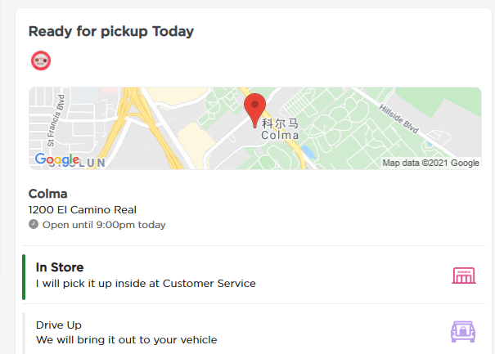
Task: Click the Customer Service pickup description text
Action: tap(146, 284)
